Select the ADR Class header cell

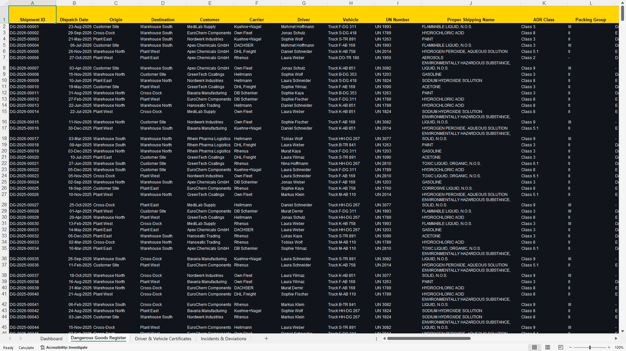point(544,14)
